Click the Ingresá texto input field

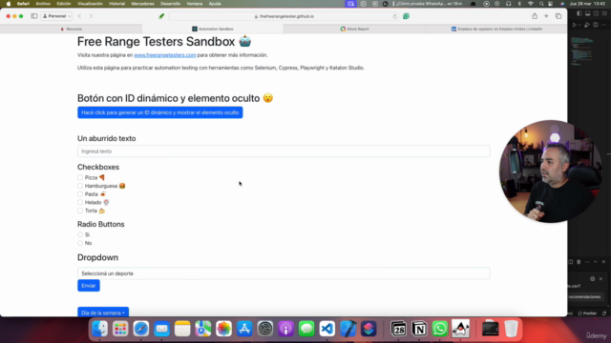tap(284, 151)
